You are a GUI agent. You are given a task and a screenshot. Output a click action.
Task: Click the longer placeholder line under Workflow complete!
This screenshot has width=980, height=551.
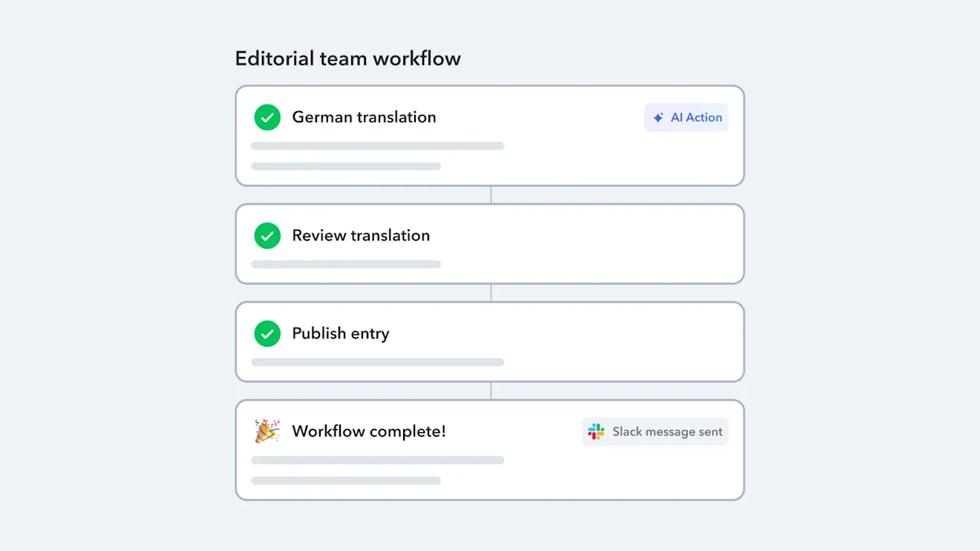(x=377, y=461)
